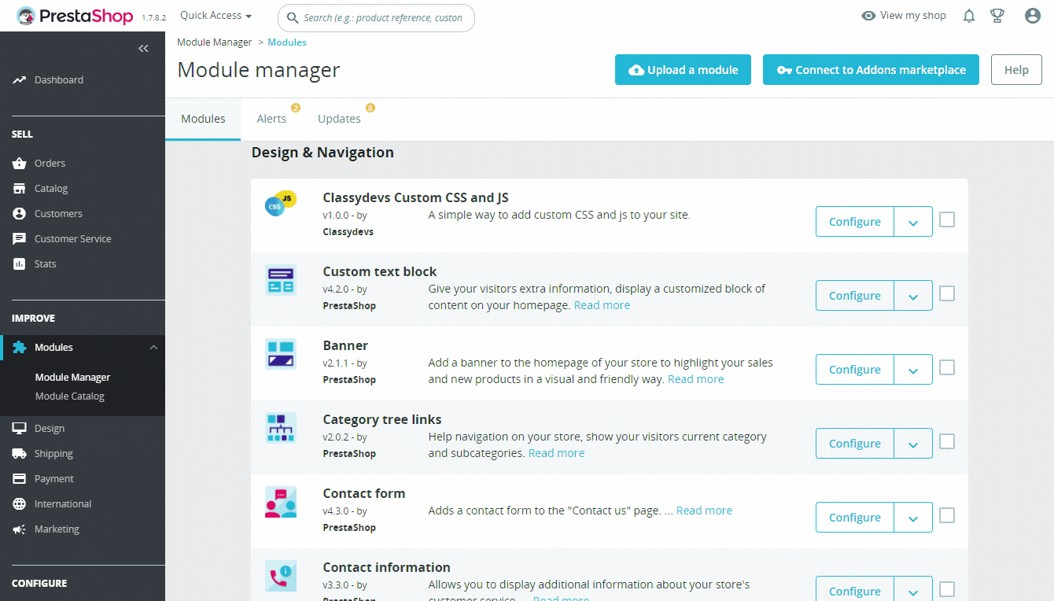Click the International globe icon
Screen dimensions: 1054x601
(19, 504)
